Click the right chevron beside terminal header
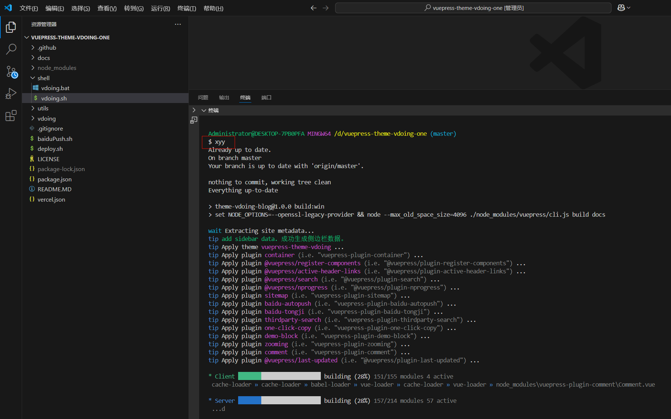This screenshot has width=671, height=419. pyautogui.click(x=194, y=110)
